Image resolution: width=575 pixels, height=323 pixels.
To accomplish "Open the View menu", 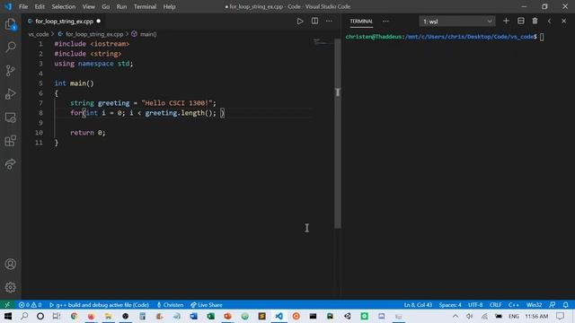I will pos(88,6).
